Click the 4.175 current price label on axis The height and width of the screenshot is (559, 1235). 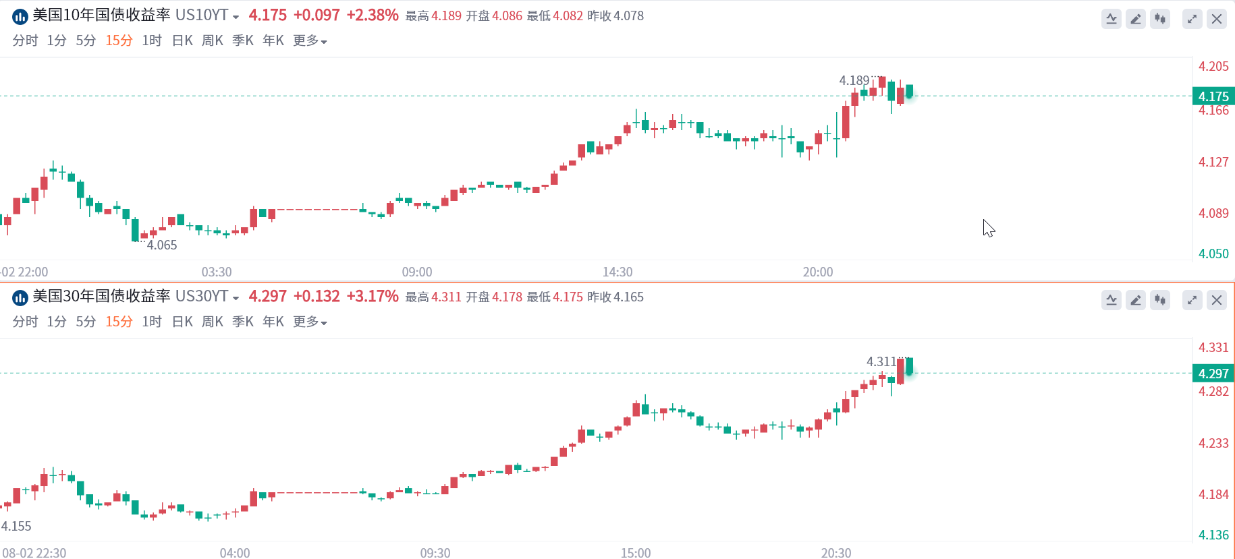coord(1213,96)
